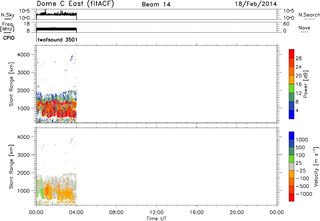The image size is (320, 221).
Task: Click the frequency black bar plot
Action: (x=56, y=29)
